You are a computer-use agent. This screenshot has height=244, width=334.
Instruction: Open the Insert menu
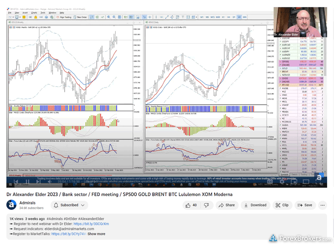[25, 13]
